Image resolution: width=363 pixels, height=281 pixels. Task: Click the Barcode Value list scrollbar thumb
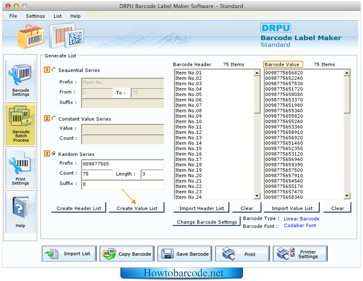click(x=347, y=95)
